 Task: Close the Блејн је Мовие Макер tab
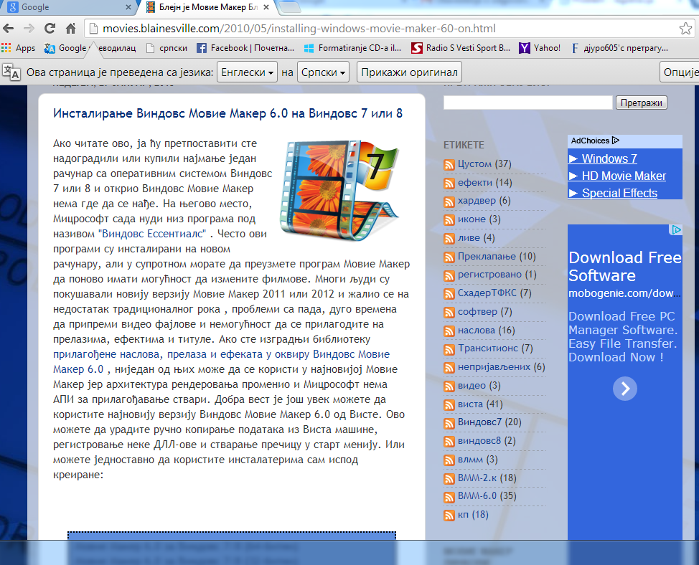pyautogui.click(x=266, y=7)
